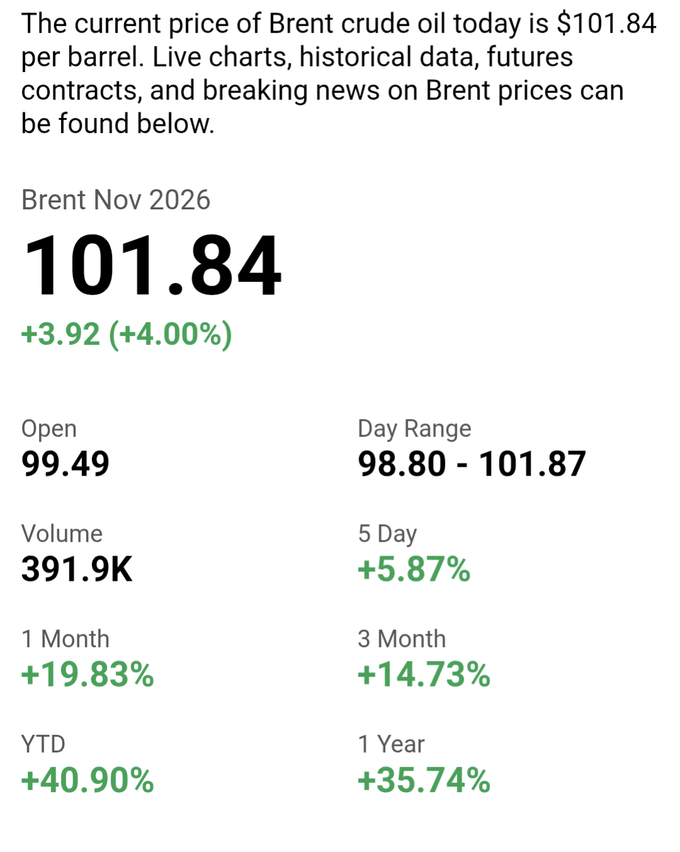Image resolution: width=680 pixels, height=852 pixels.
Task: Tap the Open label
Action: pyautogui.click(x=49, y=429)
